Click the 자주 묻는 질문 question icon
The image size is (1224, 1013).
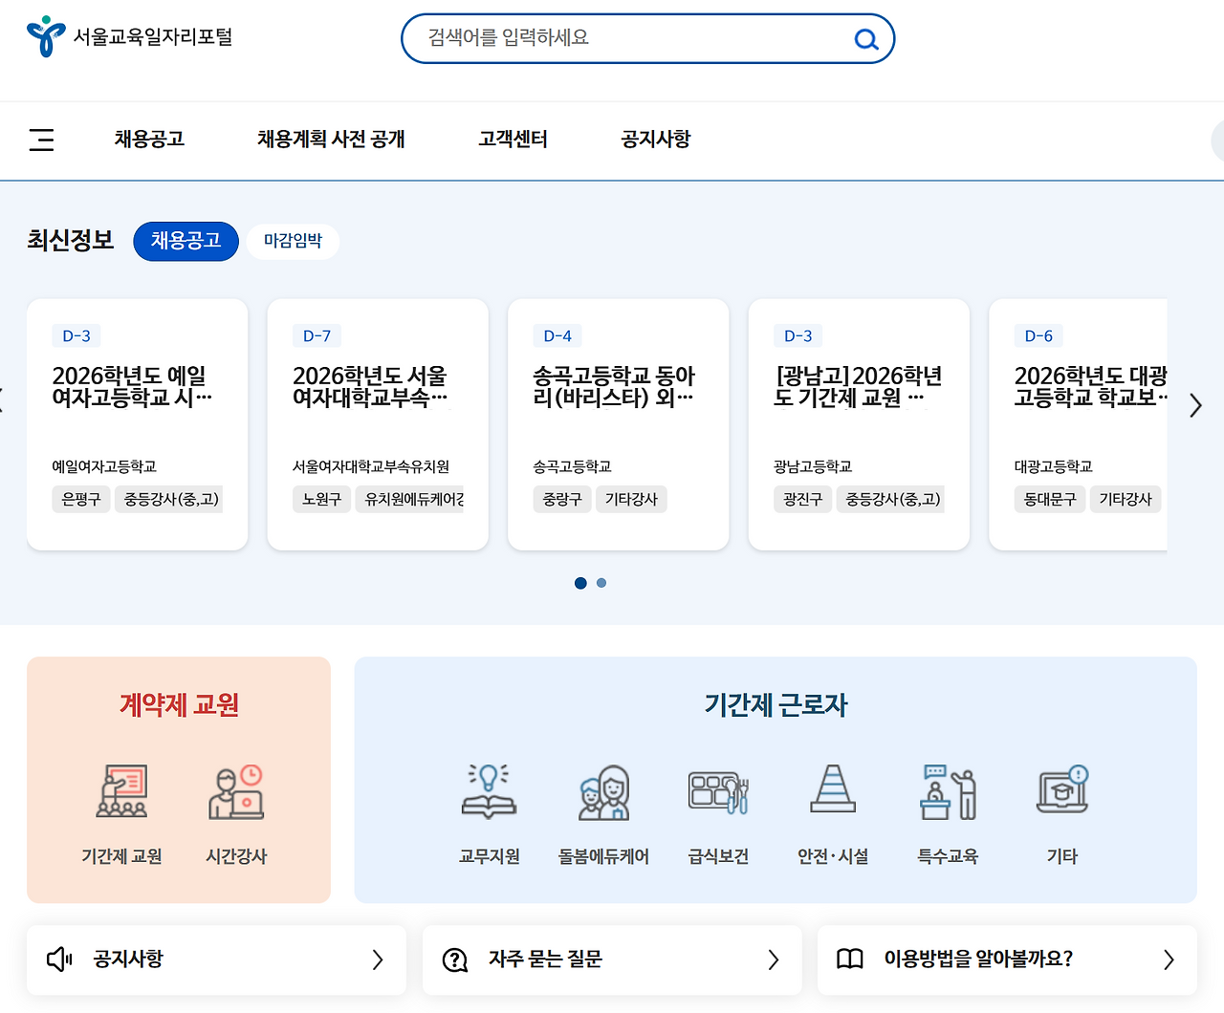click(455, 959)
